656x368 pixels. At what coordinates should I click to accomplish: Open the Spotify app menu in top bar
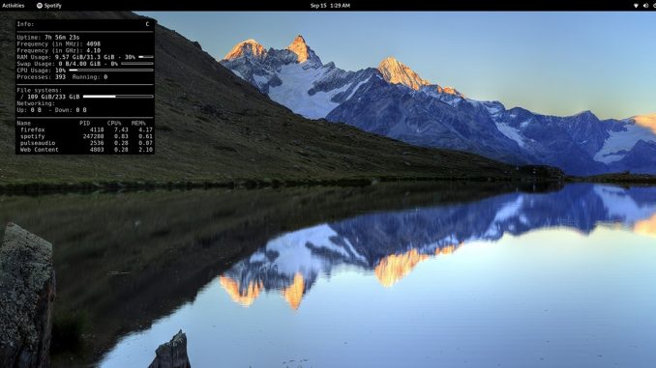[x=49, y=6]
